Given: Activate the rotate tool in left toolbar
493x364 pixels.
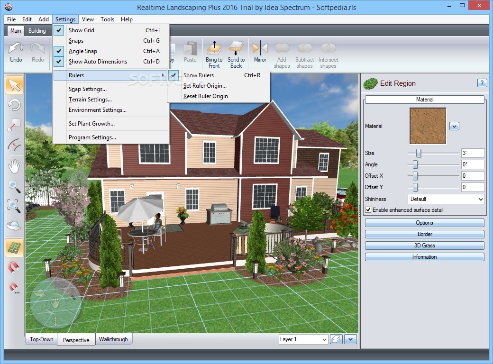Looking at the screenshot, I should point(14,105).
